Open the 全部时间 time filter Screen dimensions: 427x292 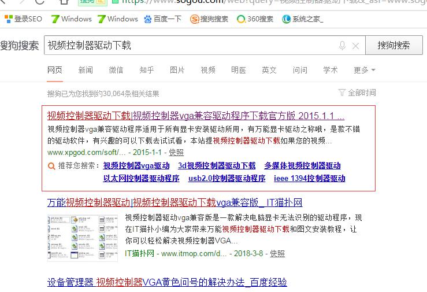click(357, 93)
